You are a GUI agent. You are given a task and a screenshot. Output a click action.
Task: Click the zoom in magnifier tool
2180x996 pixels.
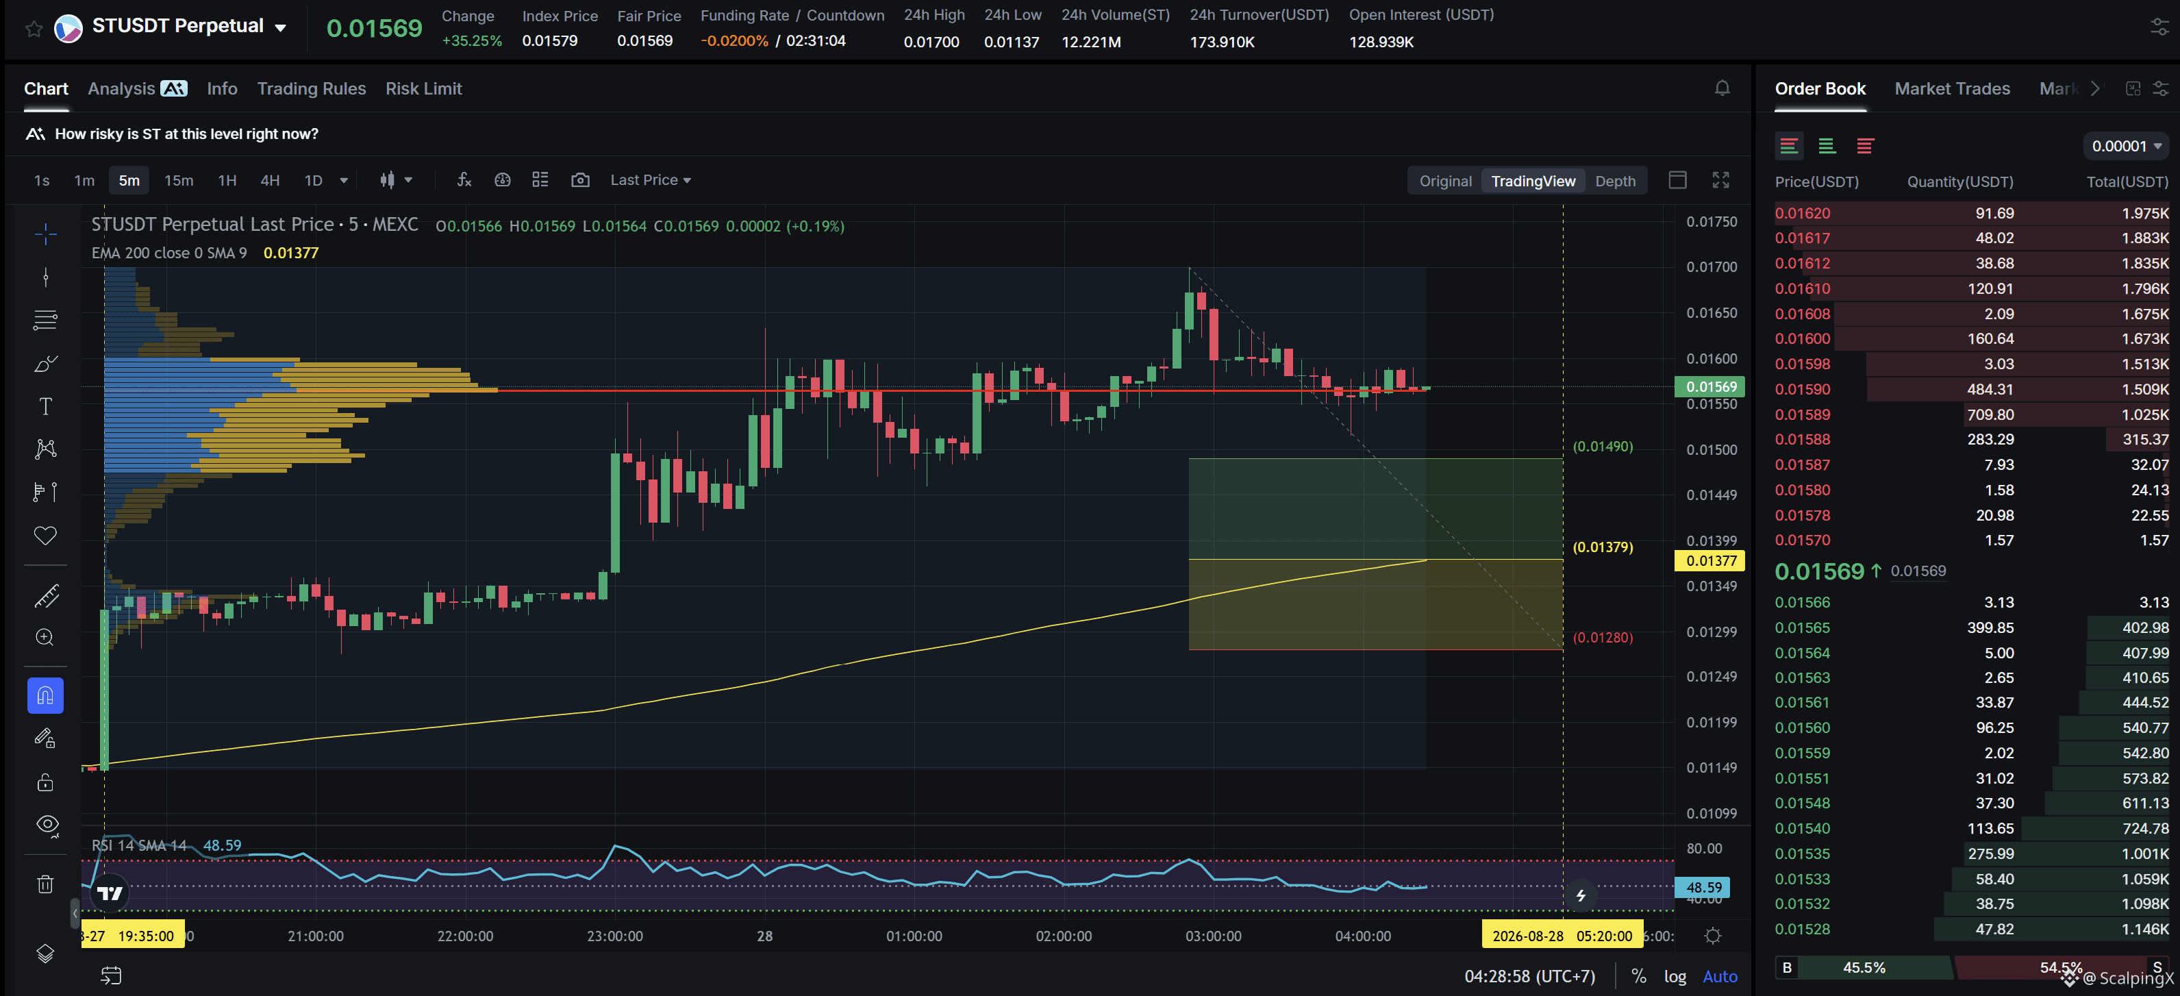point(46,638)
